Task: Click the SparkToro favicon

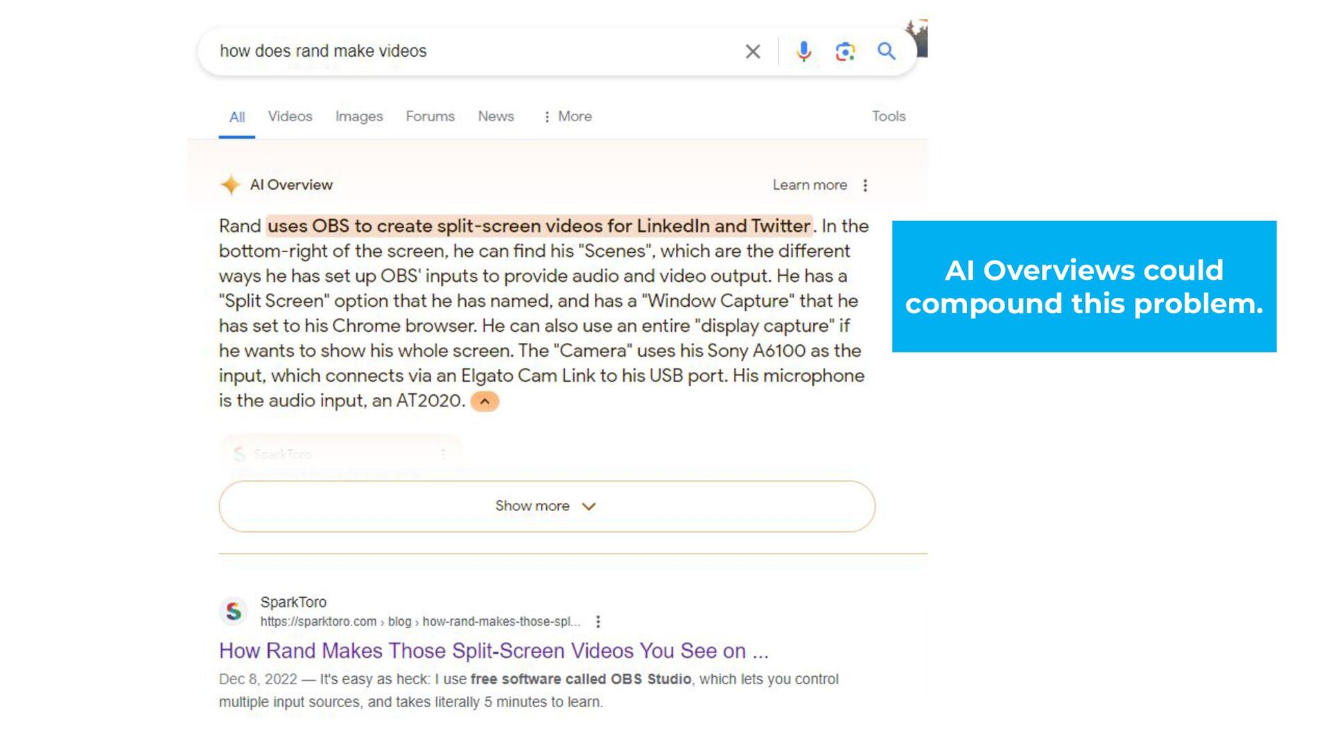Action: click(234, 611)
